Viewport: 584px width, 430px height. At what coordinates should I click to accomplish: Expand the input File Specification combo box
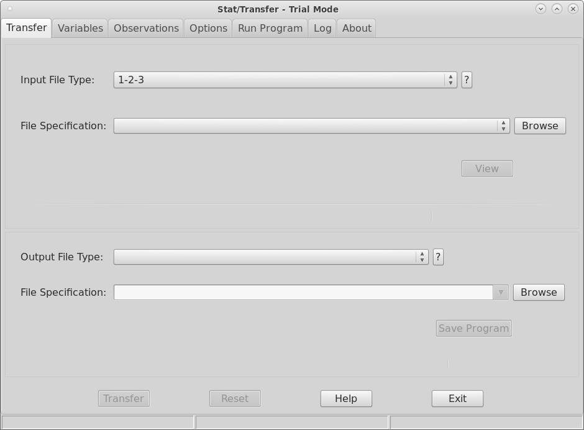click(x=503, y=126)
